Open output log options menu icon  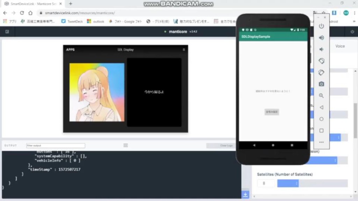[126, 146]
